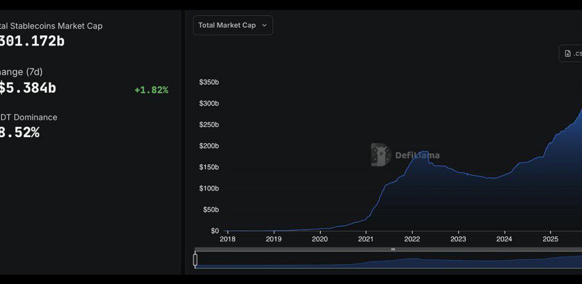Screen dimensions: 582x284
Task: Open the Total Market Cap dropdown
Action: coord(232,25)
